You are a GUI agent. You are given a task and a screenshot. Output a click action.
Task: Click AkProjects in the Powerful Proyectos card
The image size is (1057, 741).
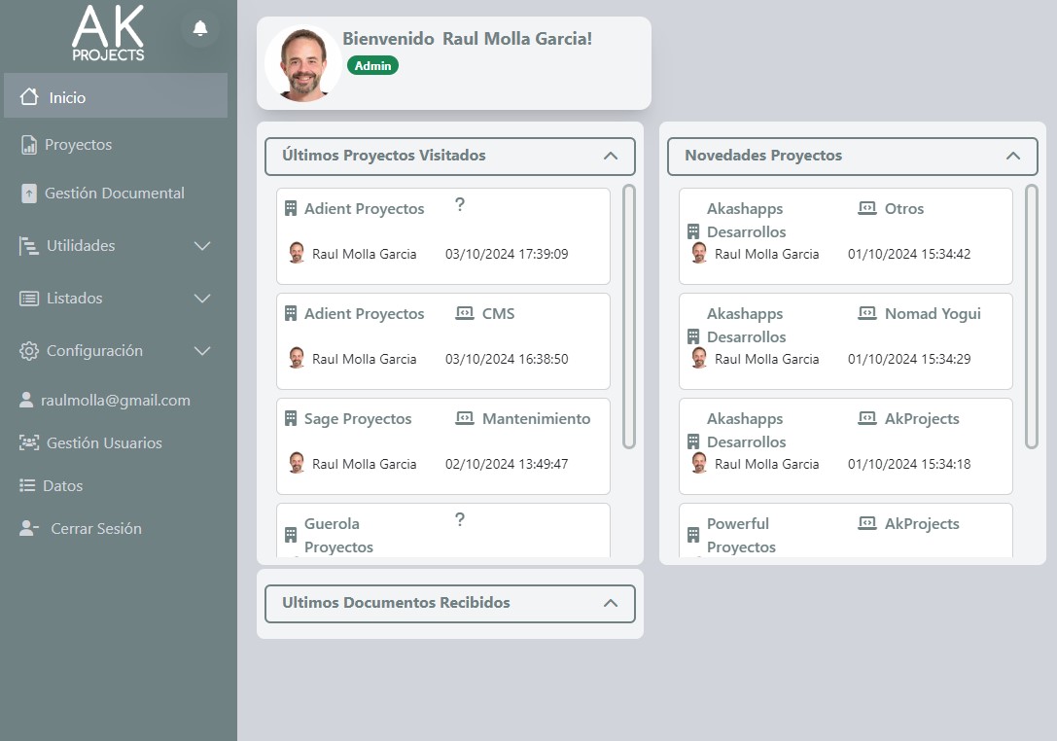tap(922, 524)
